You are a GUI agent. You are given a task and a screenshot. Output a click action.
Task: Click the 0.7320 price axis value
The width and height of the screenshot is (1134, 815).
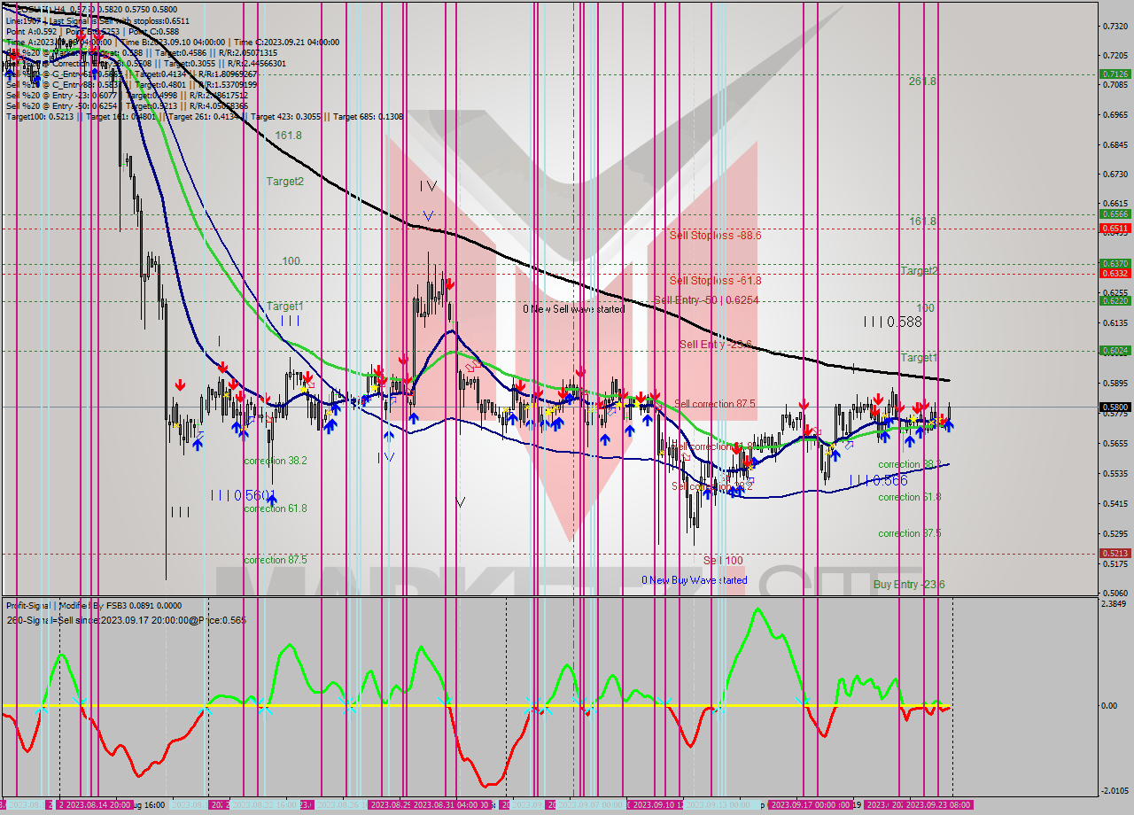[1115, 26]
